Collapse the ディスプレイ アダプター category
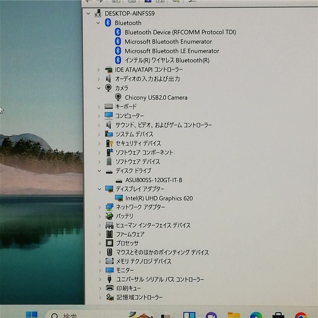Image resolution: width=318 pixels, height=318 pixels. click(x=100, y=189)
